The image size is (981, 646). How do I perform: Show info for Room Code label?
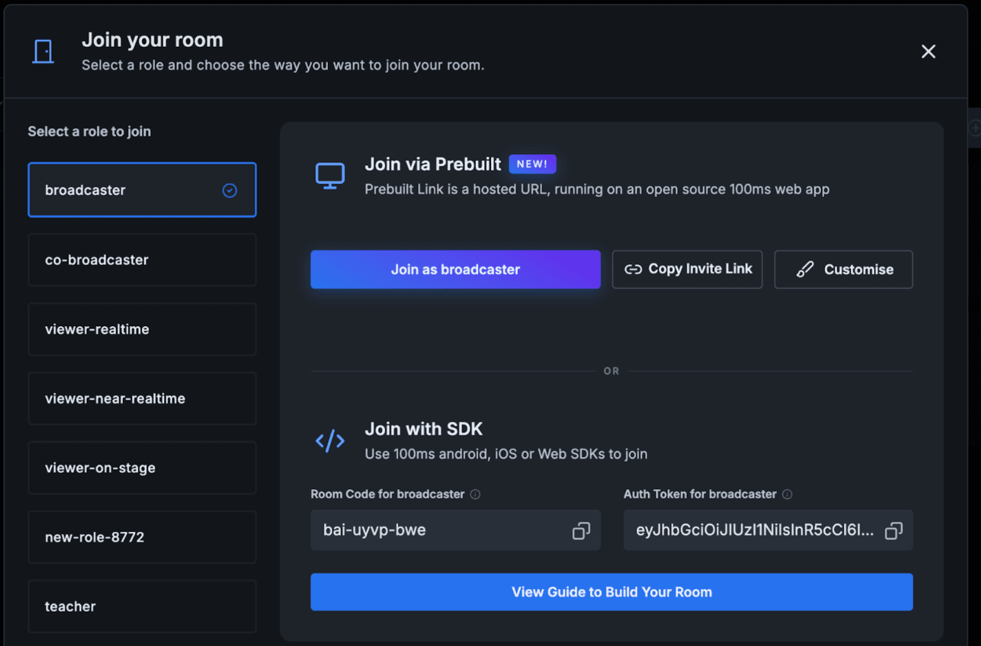[475, 495]
